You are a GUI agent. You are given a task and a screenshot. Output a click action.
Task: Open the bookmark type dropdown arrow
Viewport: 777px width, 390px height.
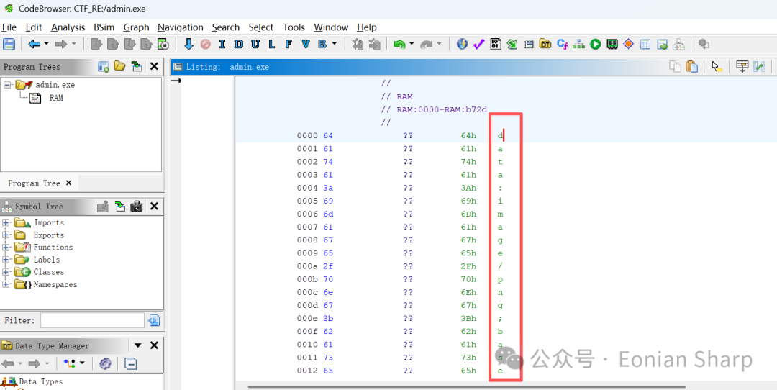pyautogui.click(x=335, y=44)
